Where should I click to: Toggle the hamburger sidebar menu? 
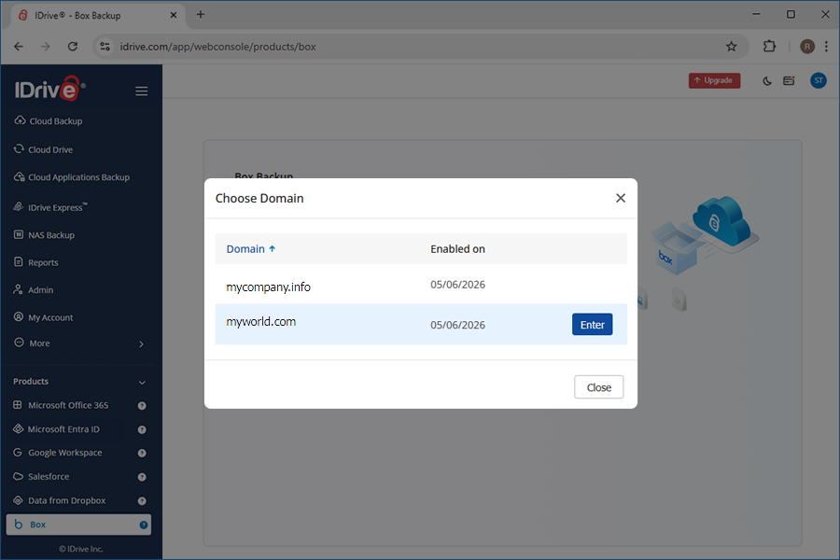142,91
